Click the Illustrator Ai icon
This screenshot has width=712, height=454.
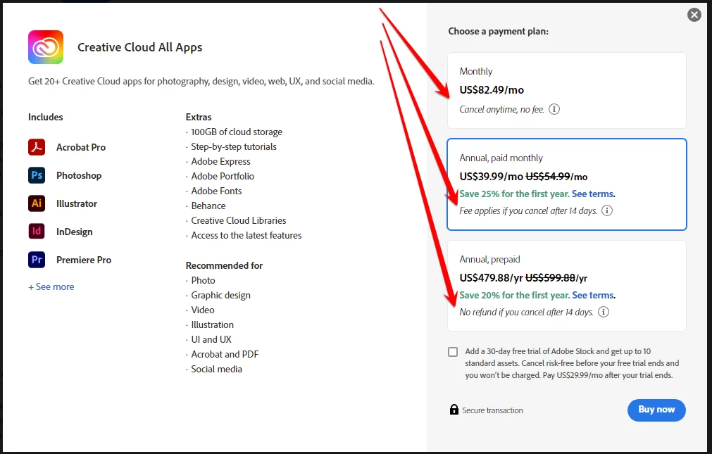37,203
